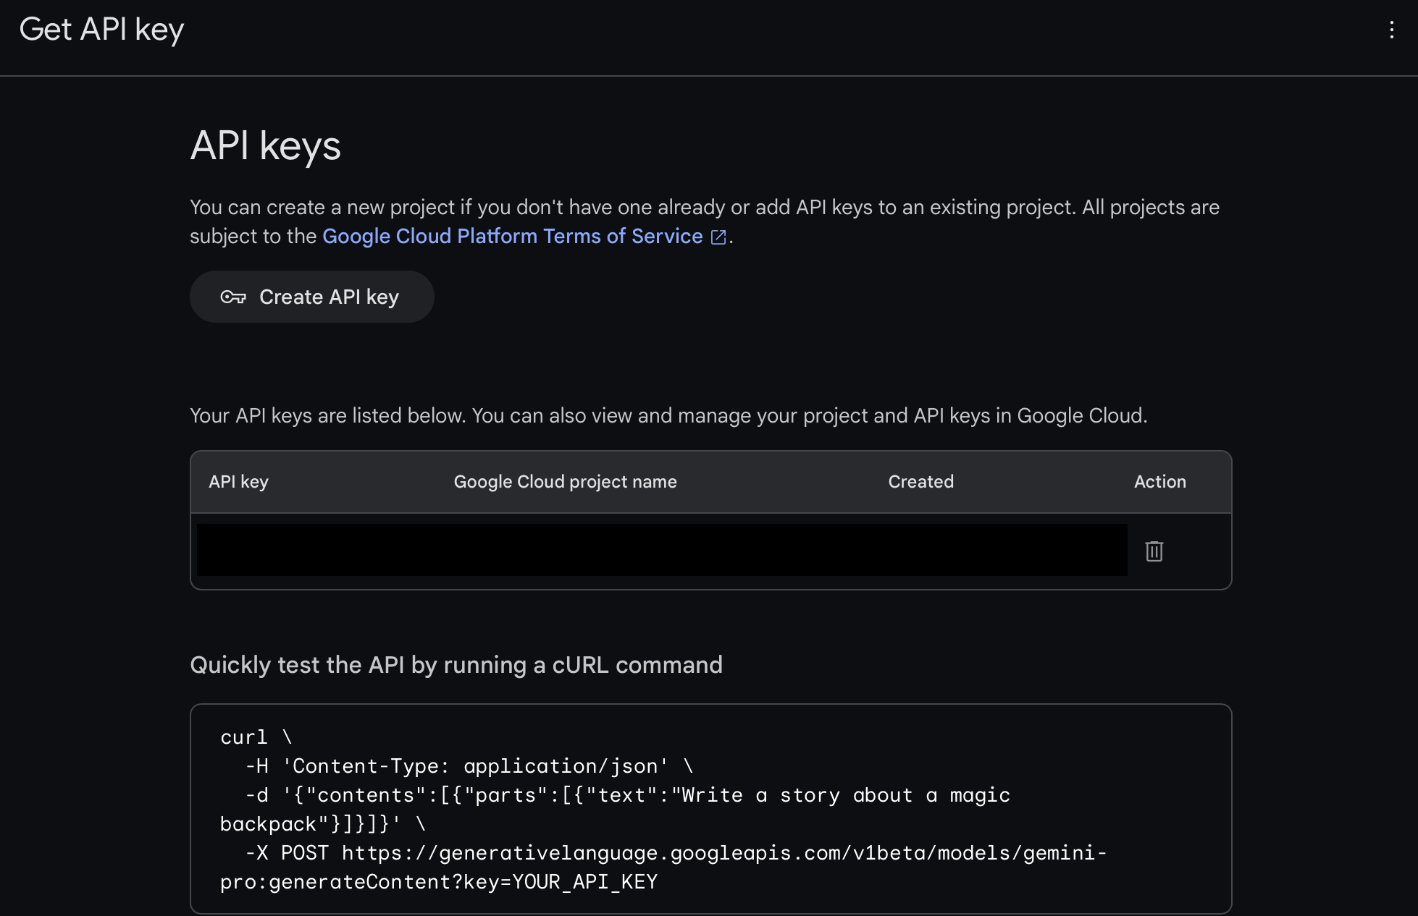Click YOUR_API_KEY placeholder in the code
Screen dimensions: 1418x916
click(x=584, y=882)
